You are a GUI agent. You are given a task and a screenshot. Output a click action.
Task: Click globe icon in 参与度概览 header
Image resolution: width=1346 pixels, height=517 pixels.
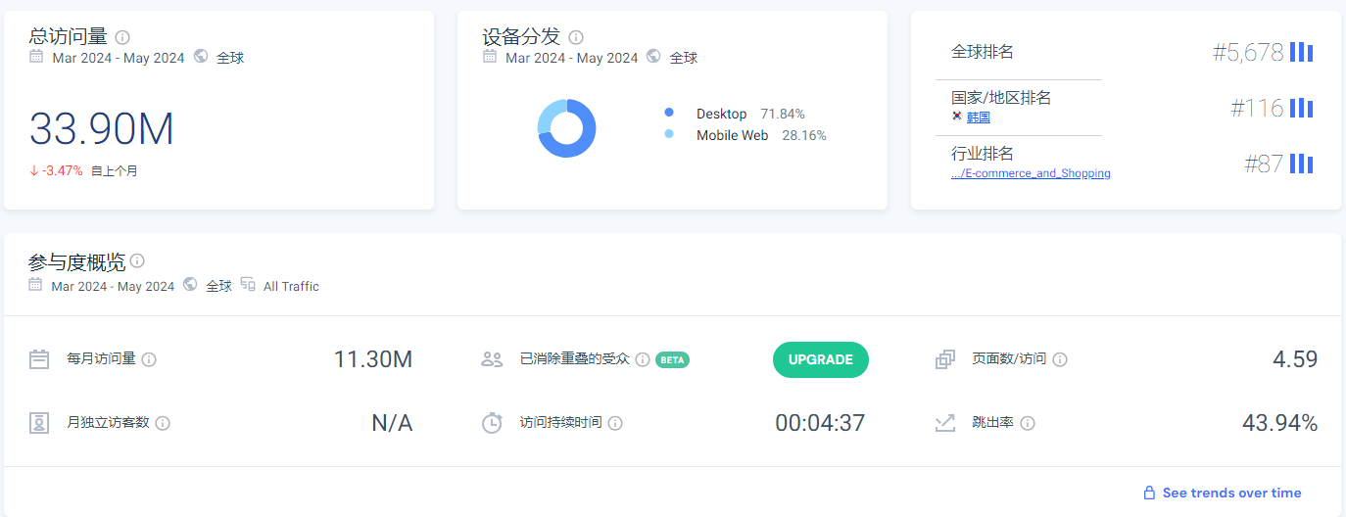coord(190,285)
